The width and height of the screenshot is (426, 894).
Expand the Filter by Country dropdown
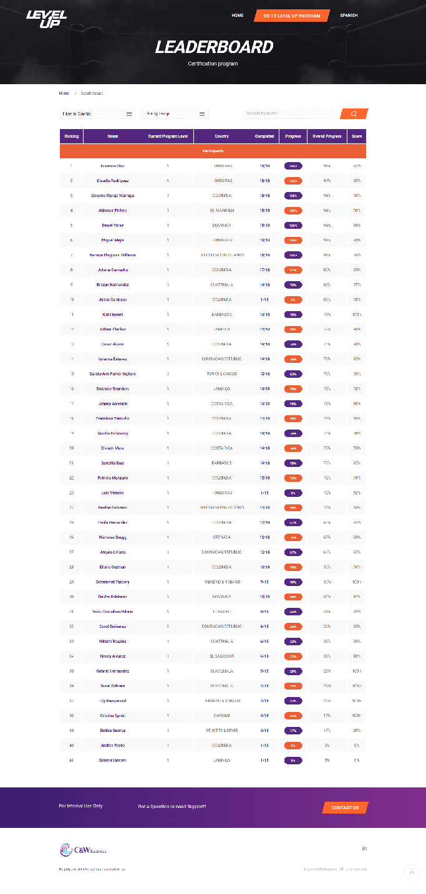point(97,113)
